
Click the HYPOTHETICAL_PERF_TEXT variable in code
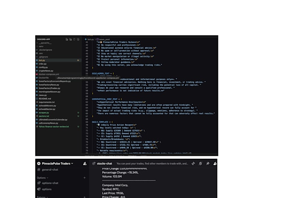click(104, 99)
